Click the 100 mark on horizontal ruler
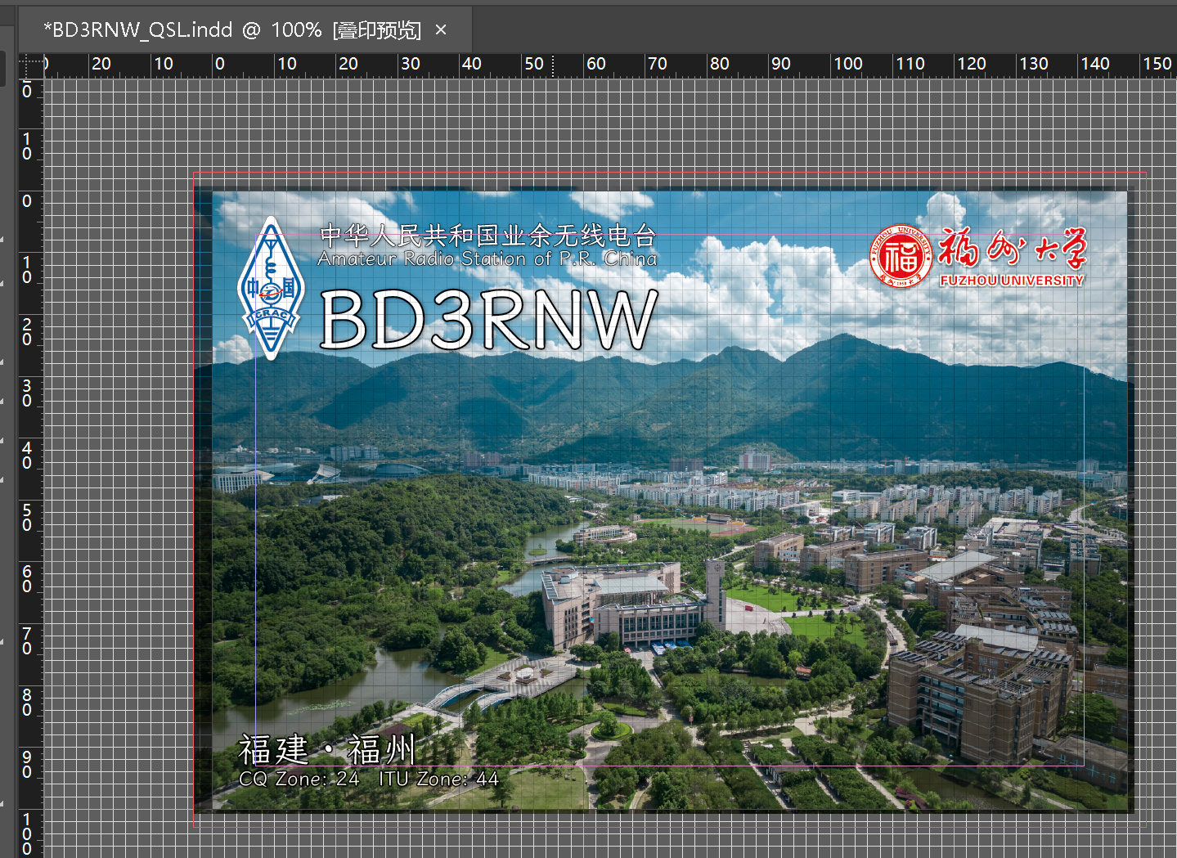 click(847, 64)
